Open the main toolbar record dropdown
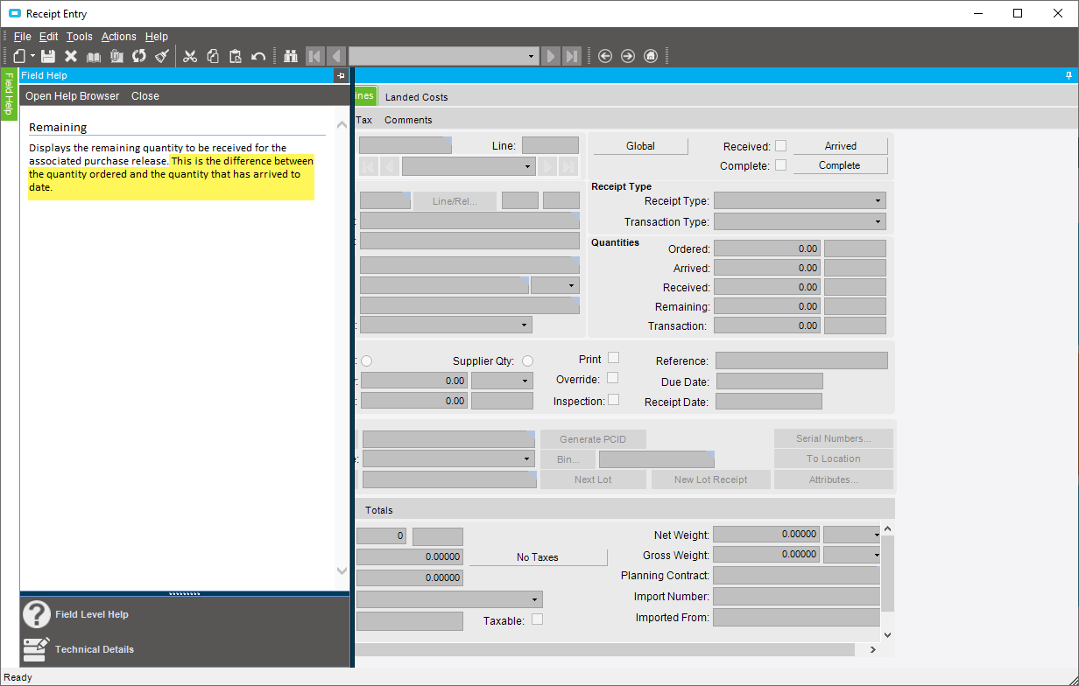This screenshot has height=686, width=1079. [x=532, y=56]
